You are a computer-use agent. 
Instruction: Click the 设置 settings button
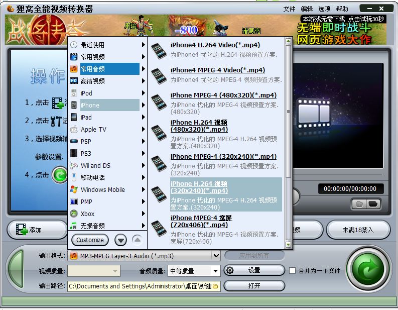point(254,270)
